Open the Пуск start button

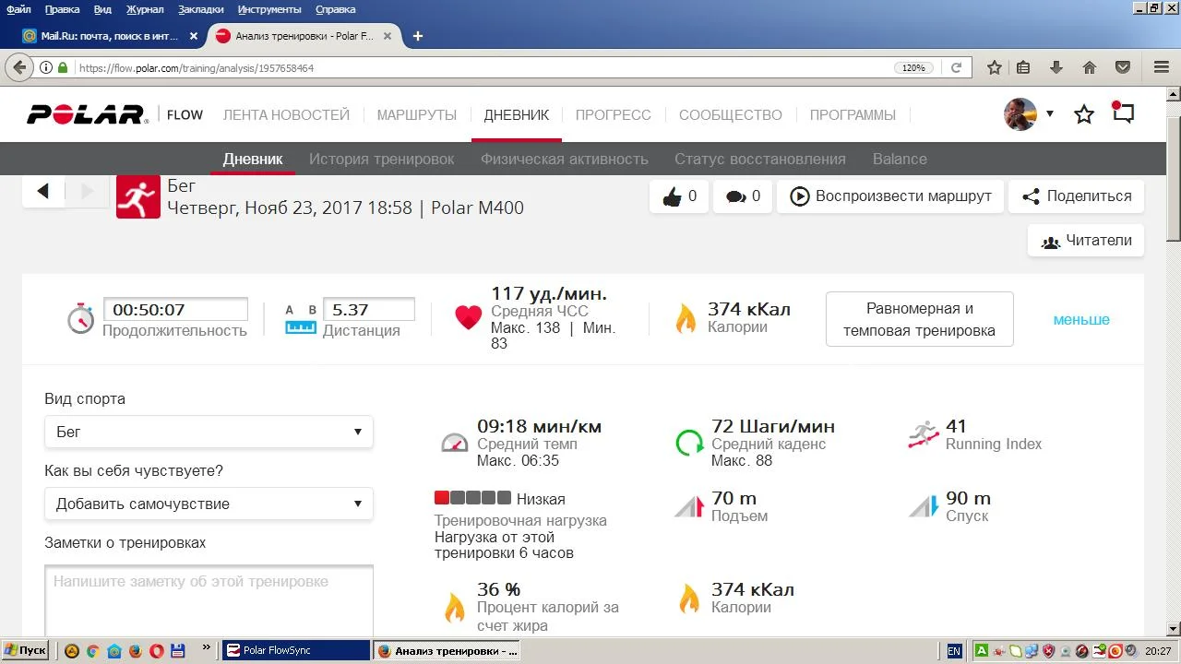point(25,650)
